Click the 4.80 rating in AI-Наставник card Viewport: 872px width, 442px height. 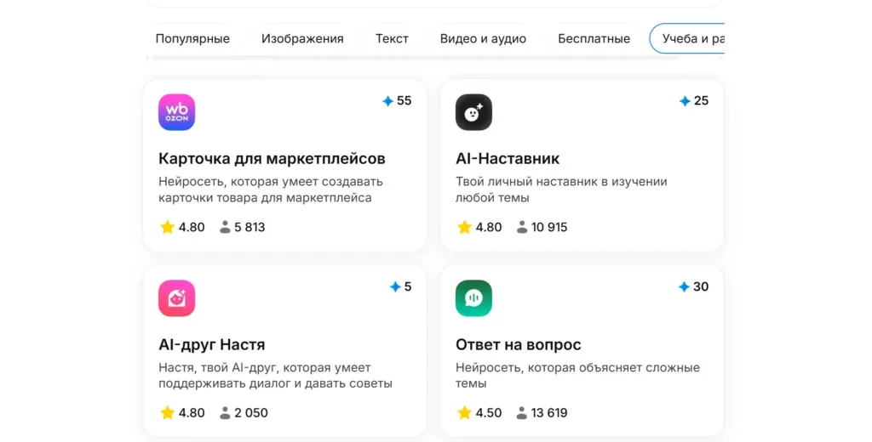pos(489,227)
